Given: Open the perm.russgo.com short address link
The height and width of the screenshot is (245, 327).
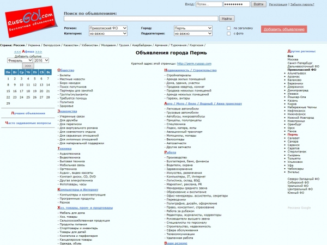Looking at the screenshot, I should (x=194, y=64).
